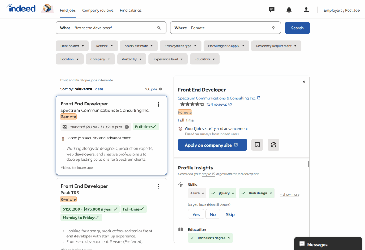Click the jobs count help icon

click(160, 89)
